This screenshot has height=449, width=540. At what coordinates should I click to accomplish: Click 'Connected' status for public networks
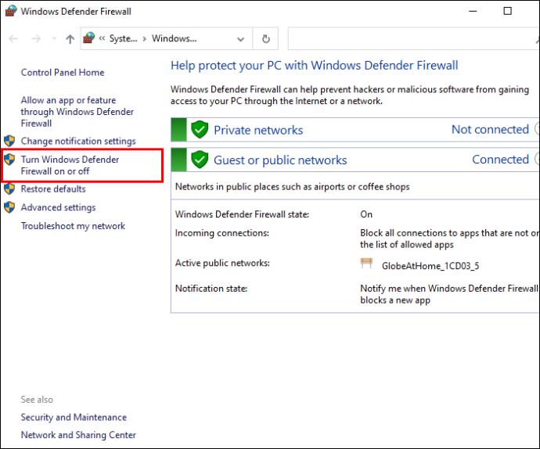[x=500, y=160]
